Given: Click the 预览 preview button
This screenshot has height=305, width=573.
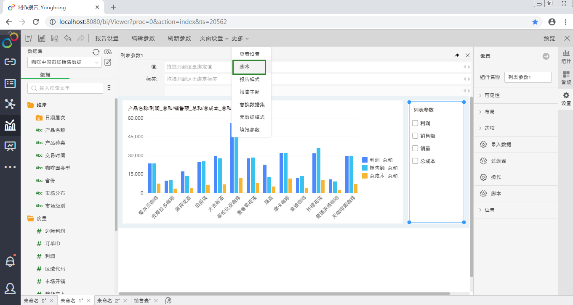Looking at the screenshot, I should point(549,38).
